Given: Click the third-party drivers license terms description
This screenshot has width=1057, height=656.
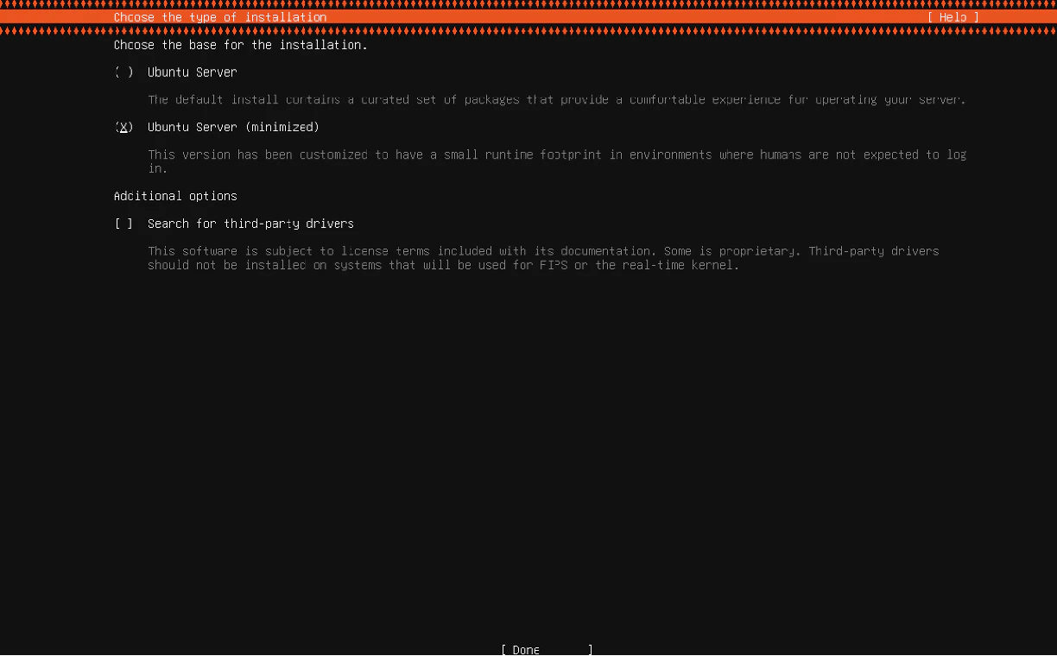Looking at the screenshot, I should (543, 259).
